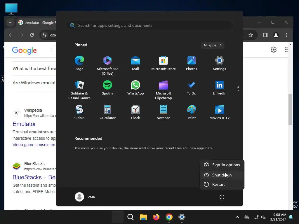This screenshot has width=299, height=224.
Task: Bookmark this page with star icon
Action: point(251,35)
